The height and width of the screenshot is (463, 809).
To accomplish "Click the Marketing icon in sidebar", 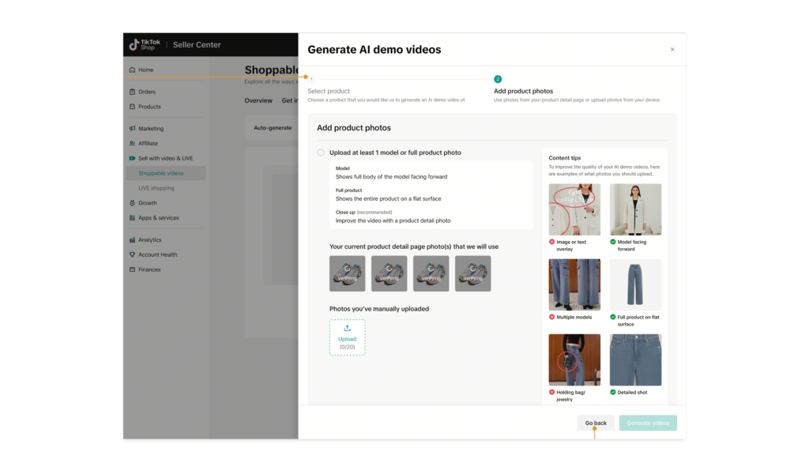I will point(132,129).
